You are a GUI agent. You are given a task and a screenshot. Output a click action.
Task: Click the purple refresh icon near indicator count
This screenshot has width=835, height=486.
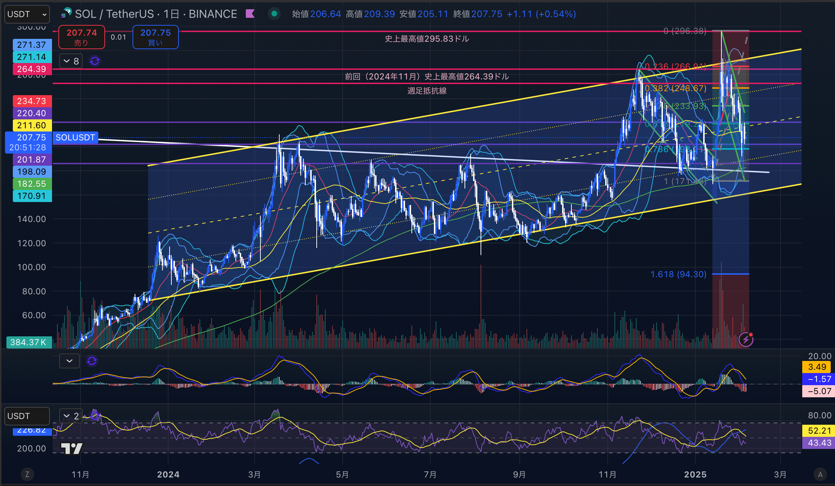(x=95, y=61)
